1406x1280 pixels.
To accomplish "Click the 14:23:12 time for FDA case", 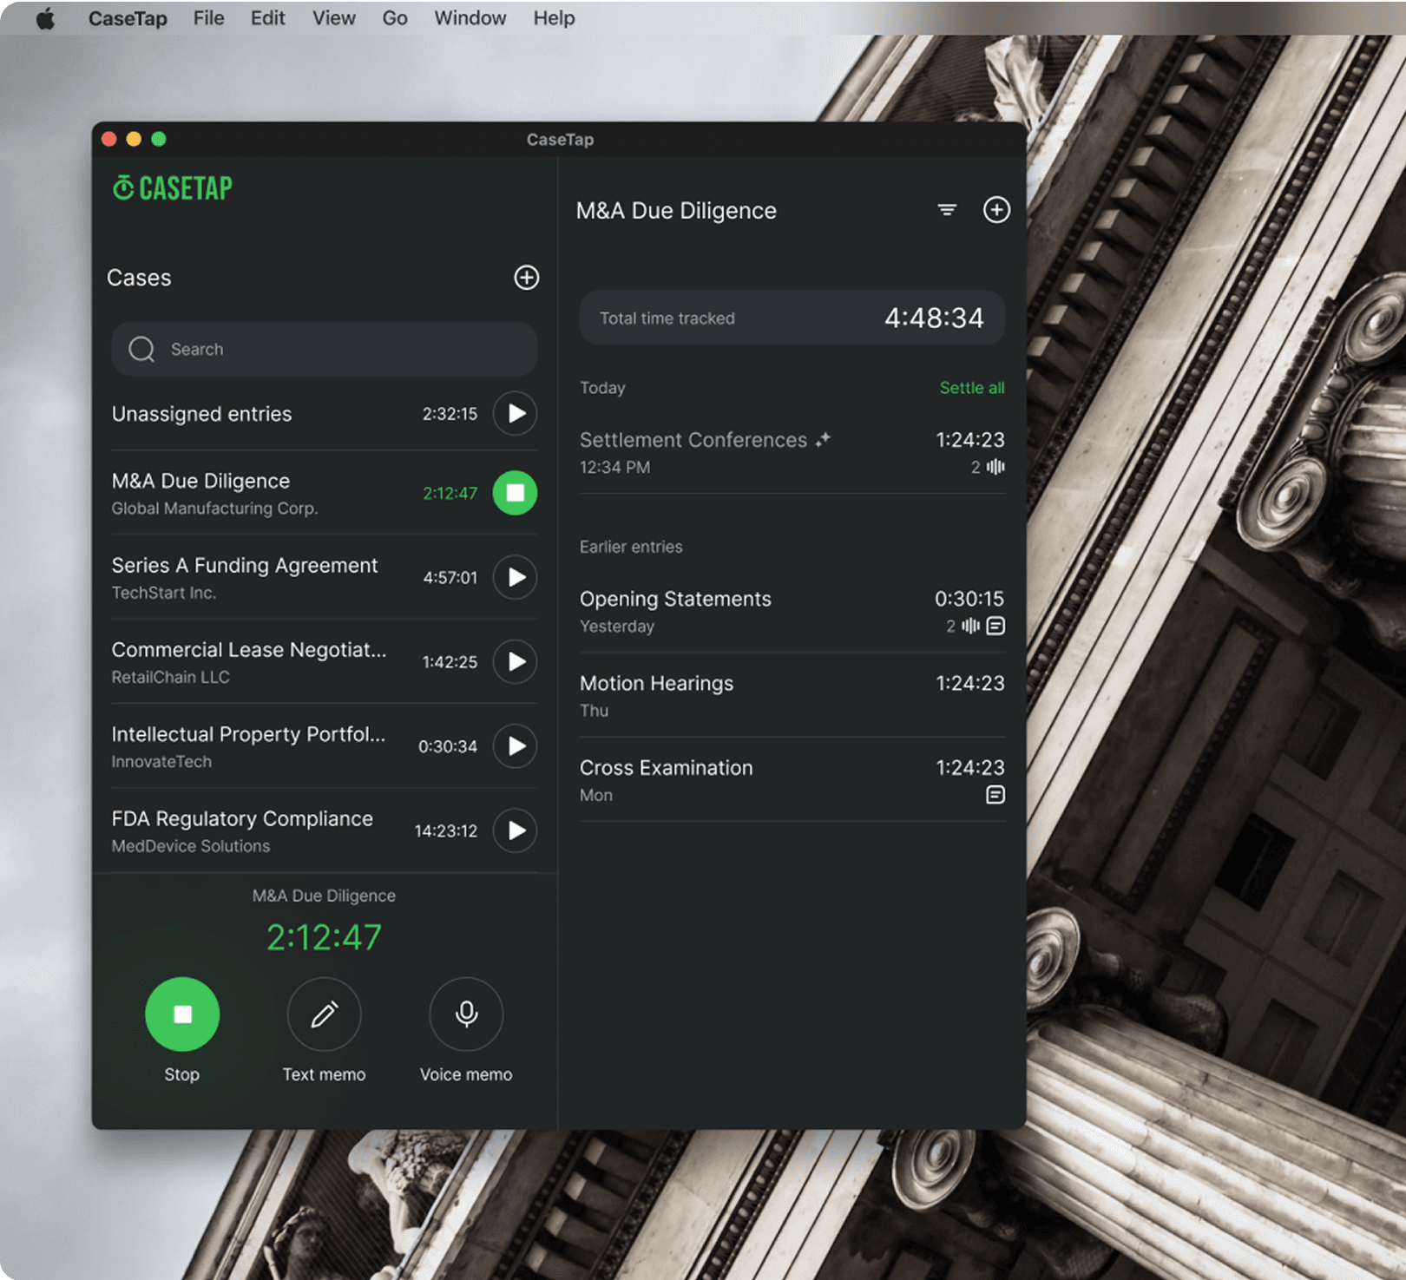I will click(x=446, y=830).
